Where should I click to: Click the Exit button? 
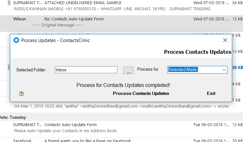(x=211, y=93)
